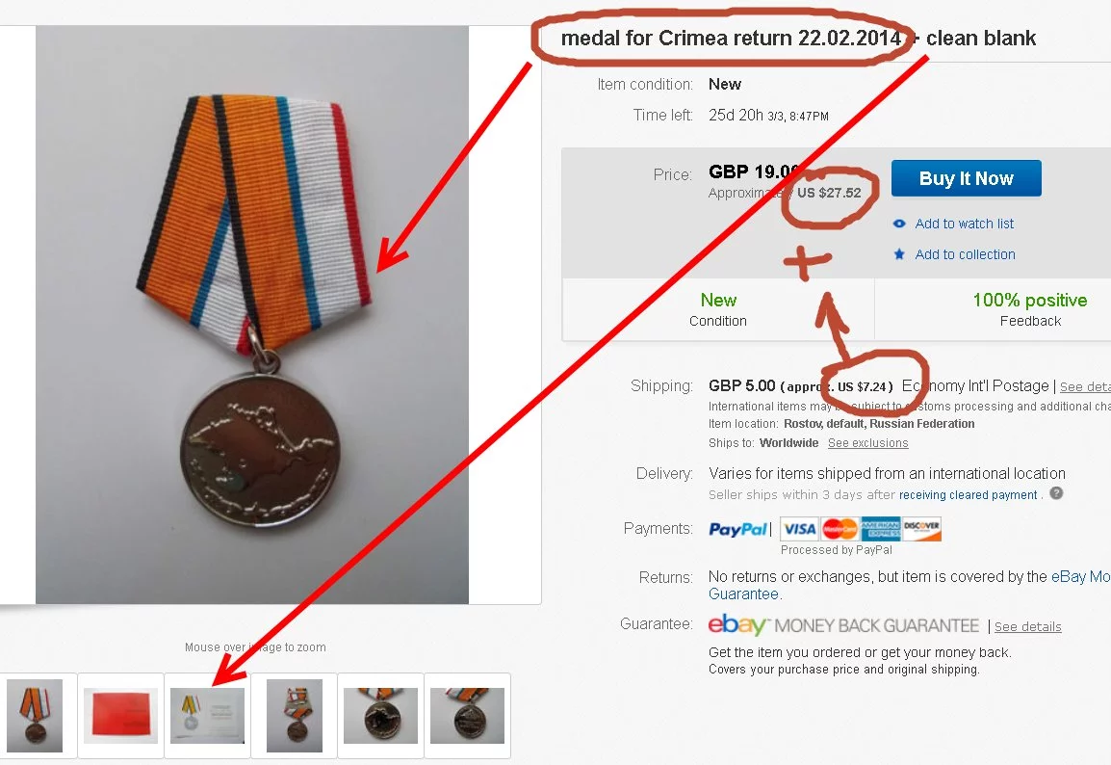Screen dimensions: 1111x765
Task: Open the Add to collection link
Action: coord(965,253)
